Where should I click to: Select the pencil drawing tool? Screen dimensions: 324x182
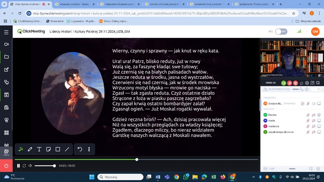click(30, 149)
